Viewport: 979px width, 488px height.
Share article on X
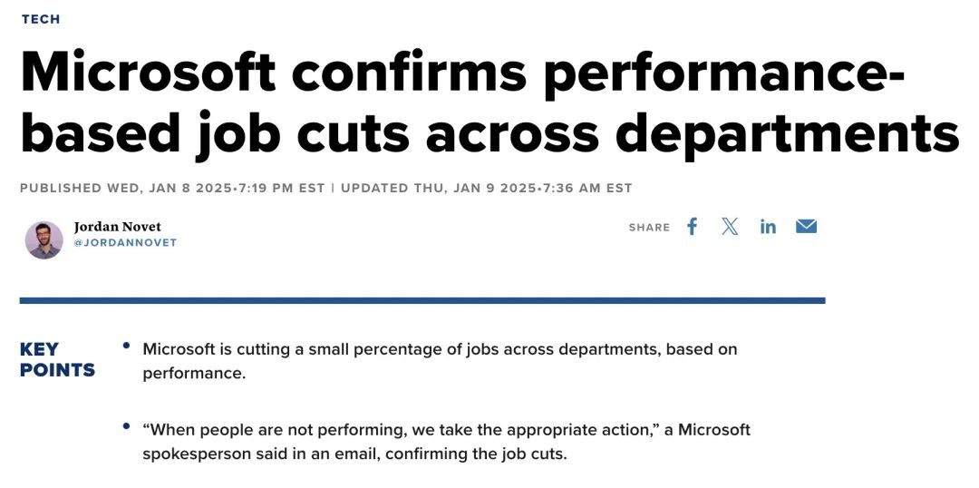point(729,226)
